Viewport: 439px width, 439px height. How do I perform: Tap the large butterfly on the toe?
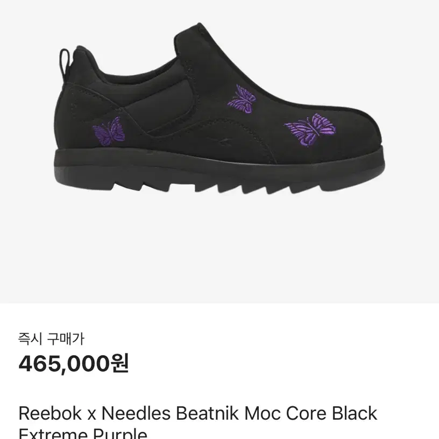(310, 130)
